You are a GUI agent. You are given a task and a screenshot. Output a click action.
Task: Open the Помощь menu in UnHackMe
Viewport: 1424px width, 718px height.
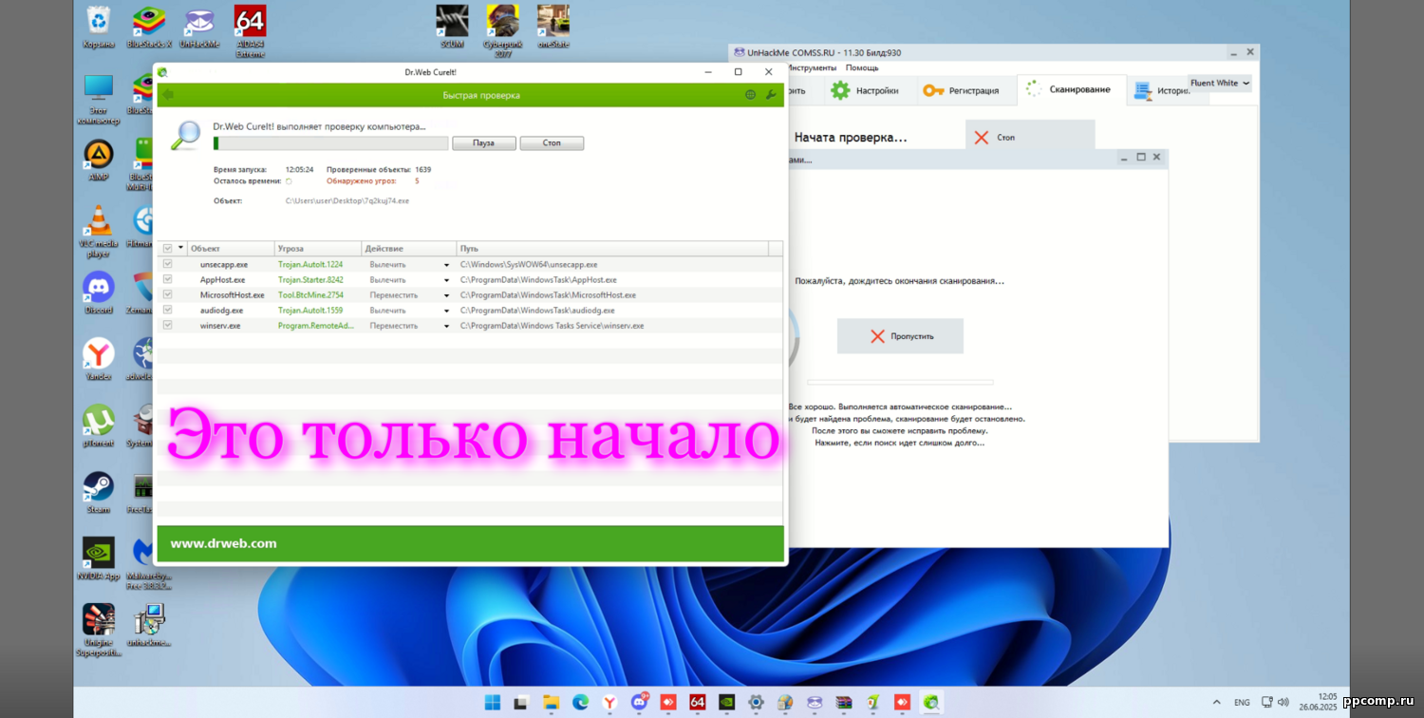(x=862, y=67)
